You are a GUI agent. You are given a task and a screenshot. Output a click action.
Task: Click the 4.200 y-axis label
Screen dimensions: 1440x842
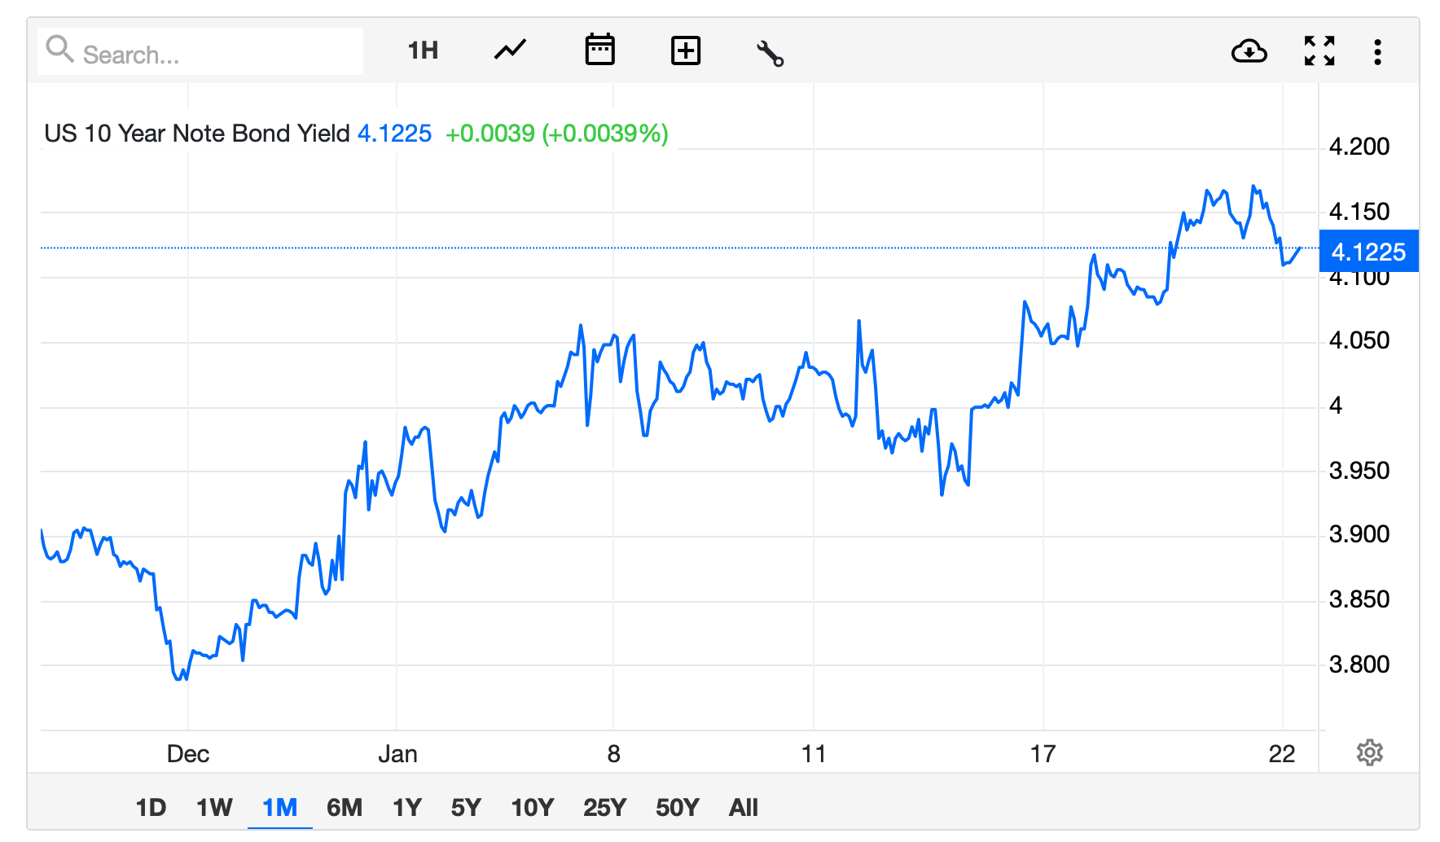(x=1359, y=147)
